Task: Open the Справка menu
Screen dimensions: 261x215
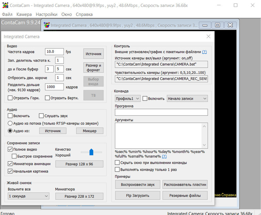Action: (84, 14)
